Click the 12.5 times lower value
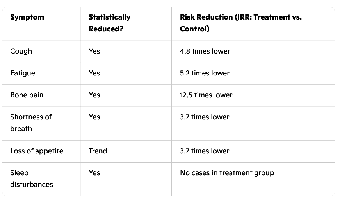340x203 pixels. tap(206, 95)
